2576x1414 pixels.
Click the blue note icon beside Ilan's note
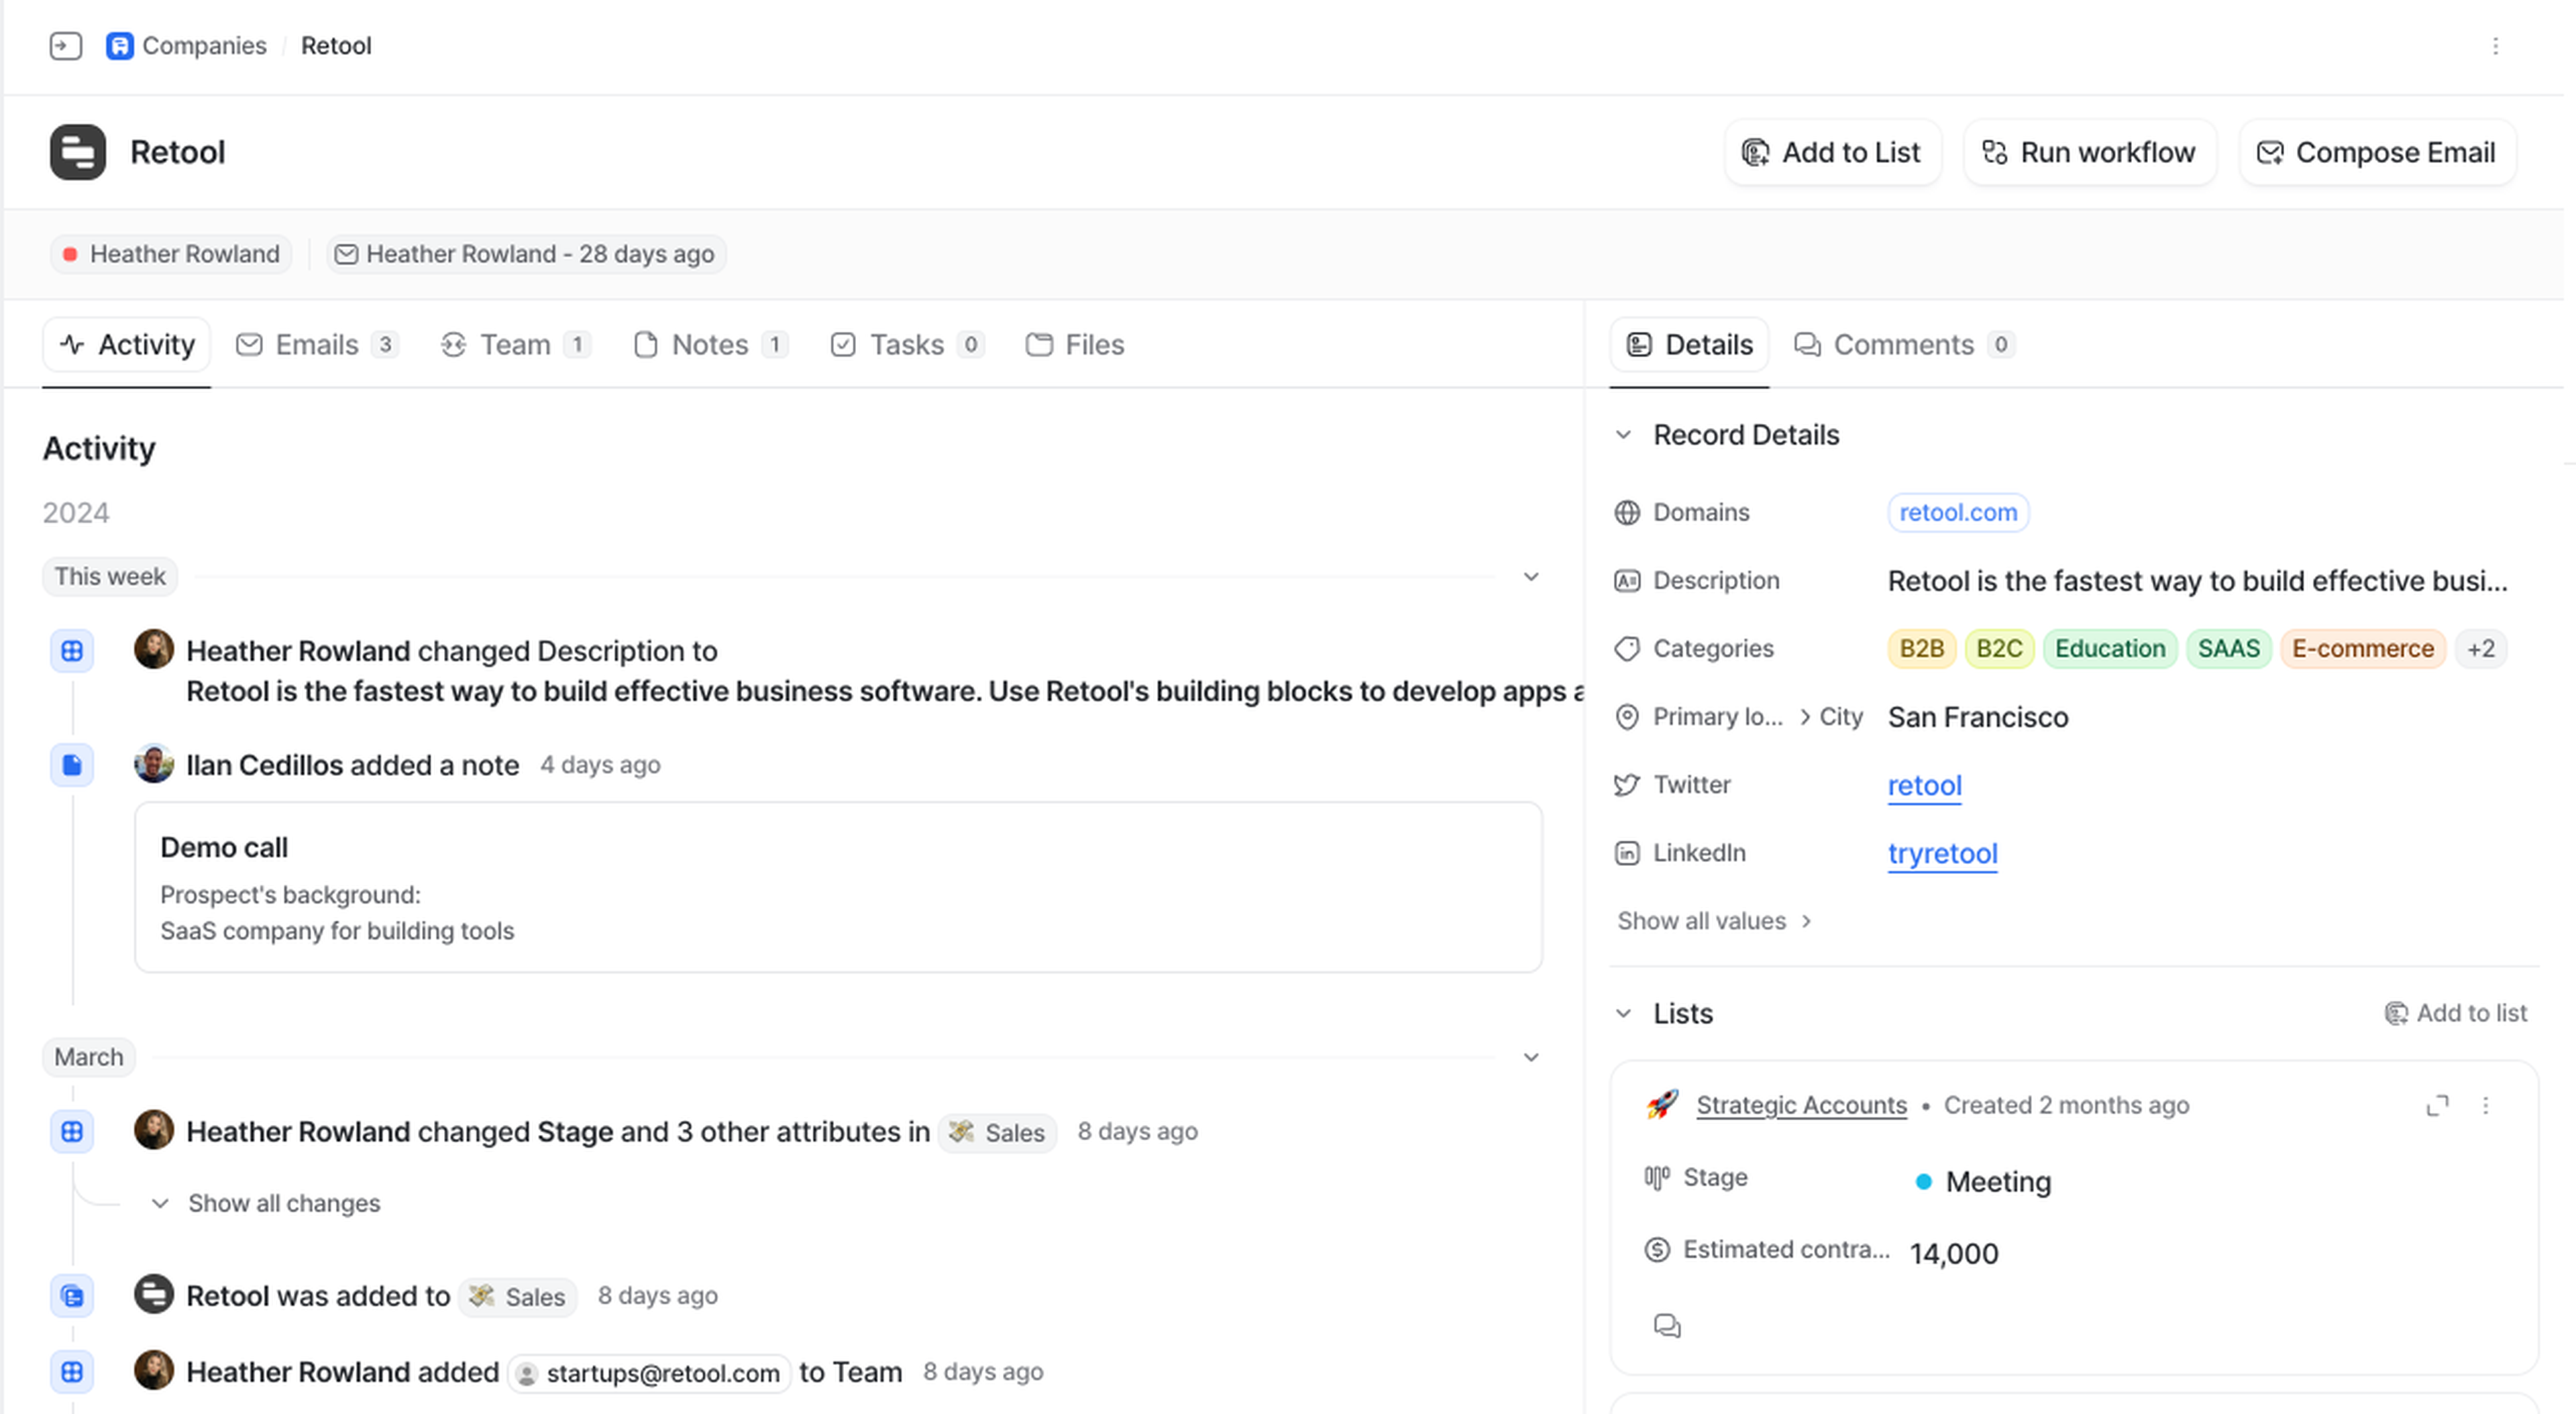click(72, 765)
